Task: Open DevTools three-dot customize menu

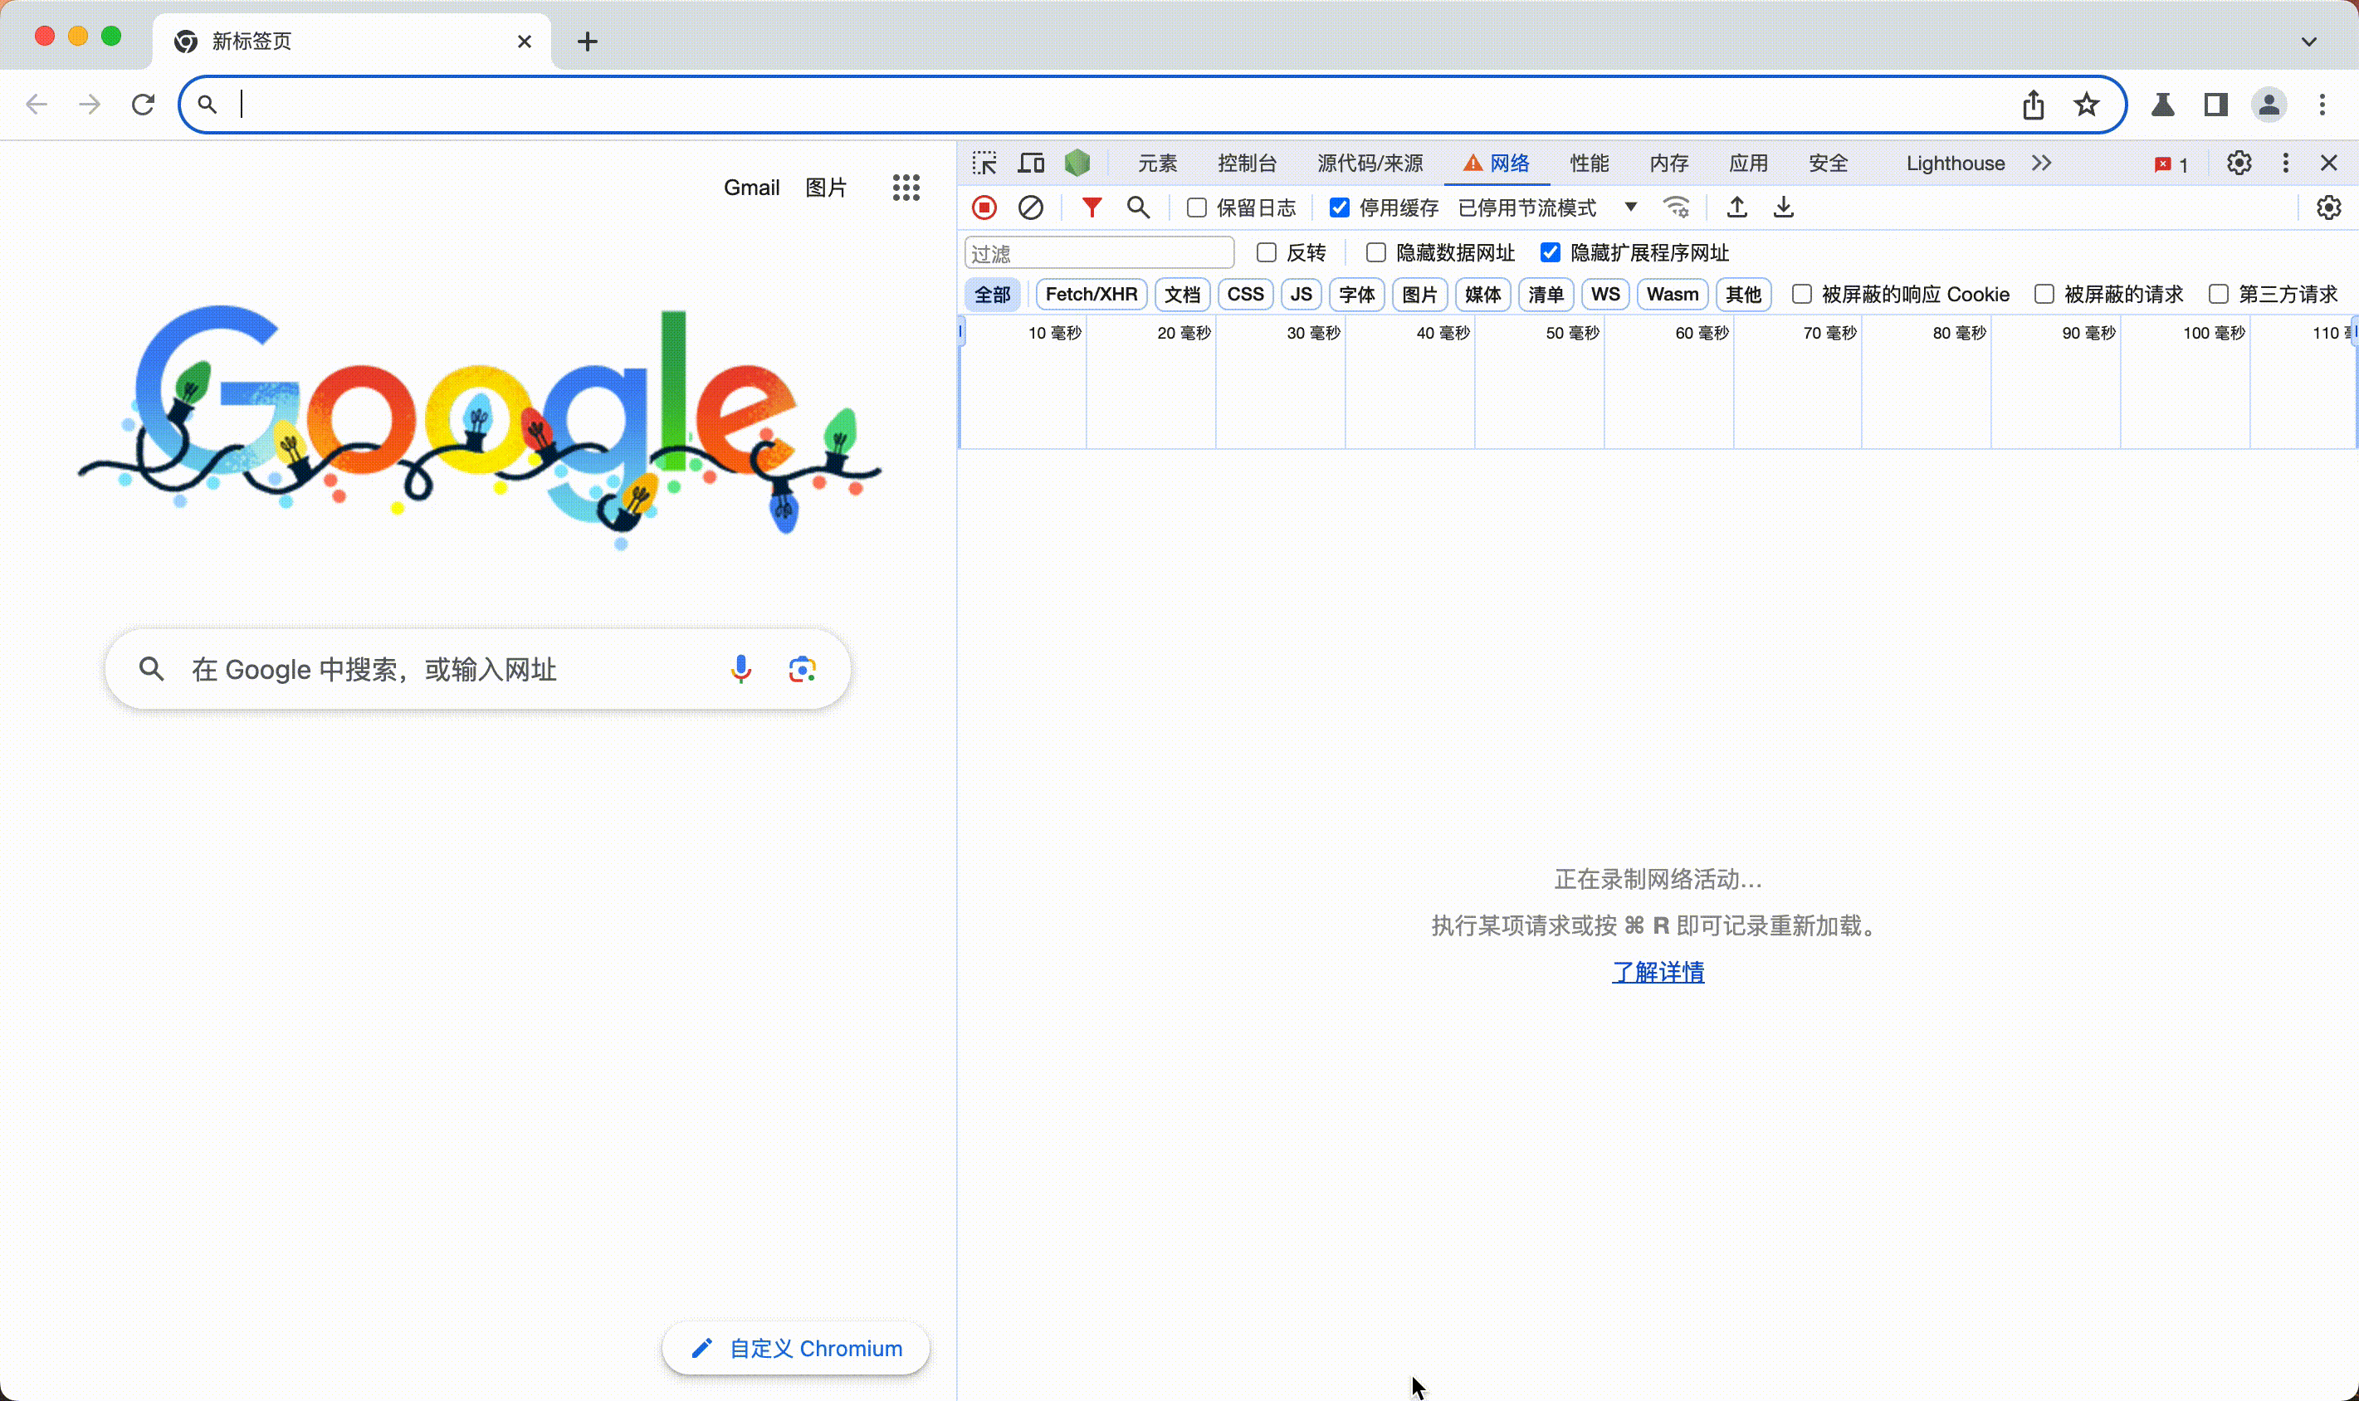Action: 2285,164
